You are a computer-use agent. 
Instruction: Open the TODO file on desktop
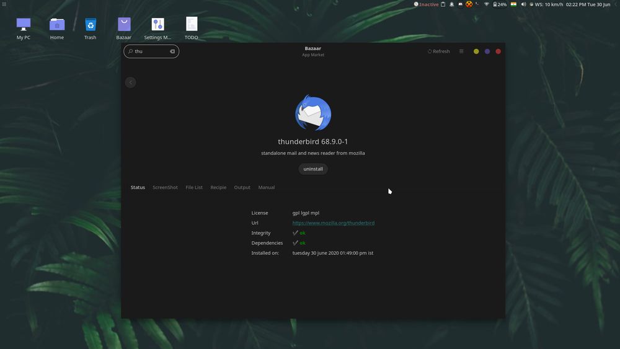(x=192, y=28)
